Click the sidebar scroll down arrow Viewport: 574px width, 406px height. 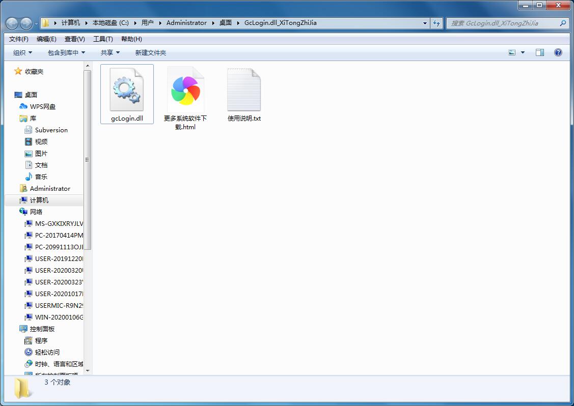[x=87, y=370]
